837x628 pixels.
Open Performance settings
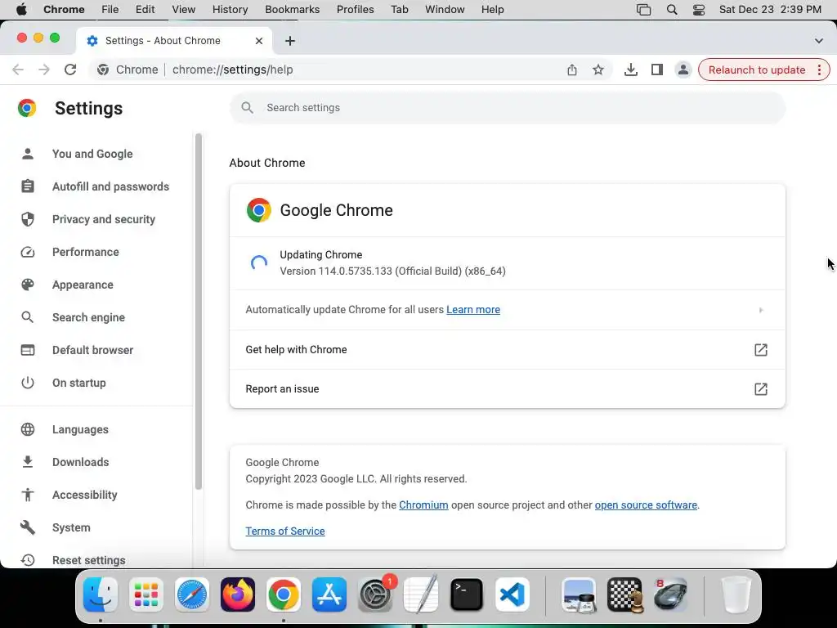click(x=85, y=252)
